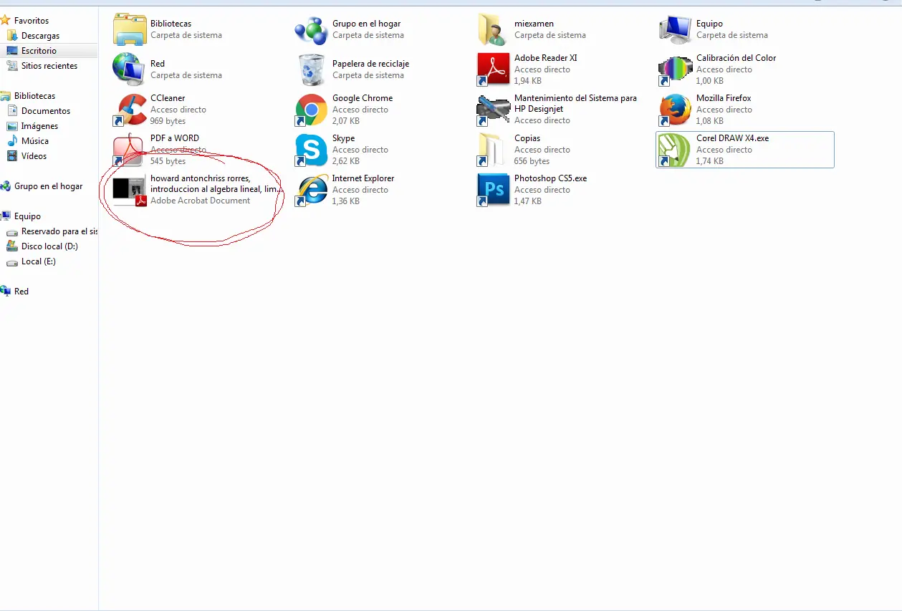Image resolution: width=902 pixels, height=611 pixels.
Task: Select the Adobe Reader XI shortcut icon
Action: click(494, 69)
